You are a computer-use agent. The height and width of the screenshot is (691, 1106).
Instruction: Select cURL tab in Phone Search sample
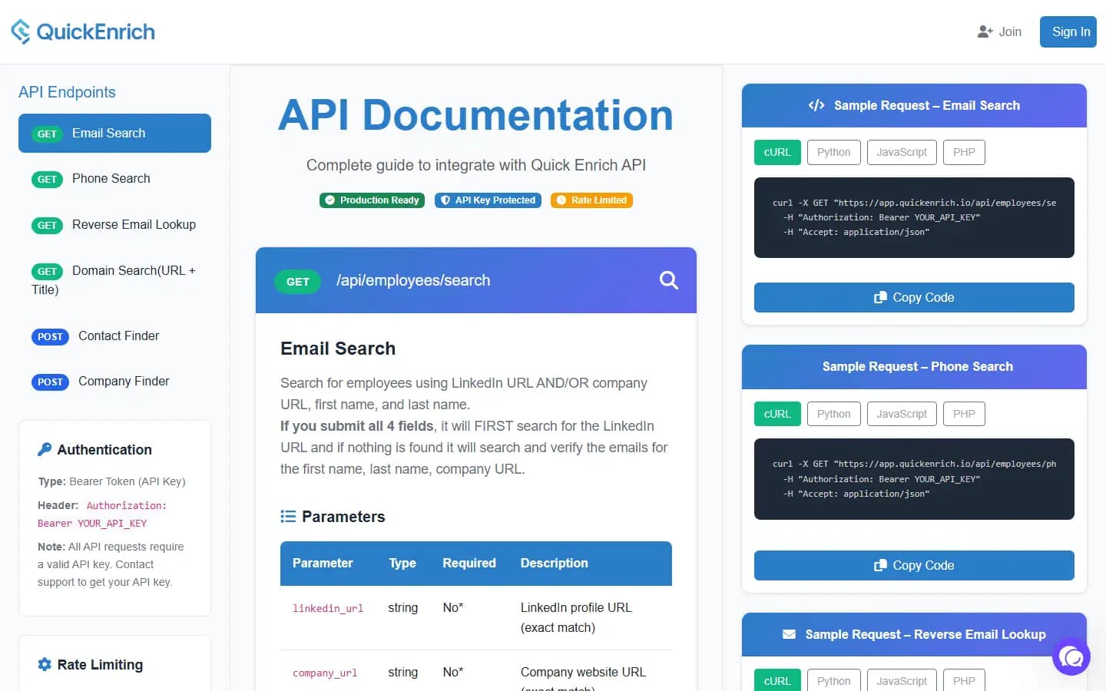777,414
